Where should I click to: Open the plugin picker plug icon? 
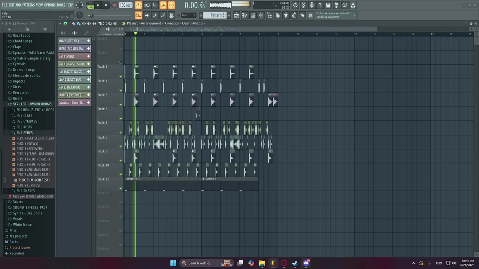286,15
